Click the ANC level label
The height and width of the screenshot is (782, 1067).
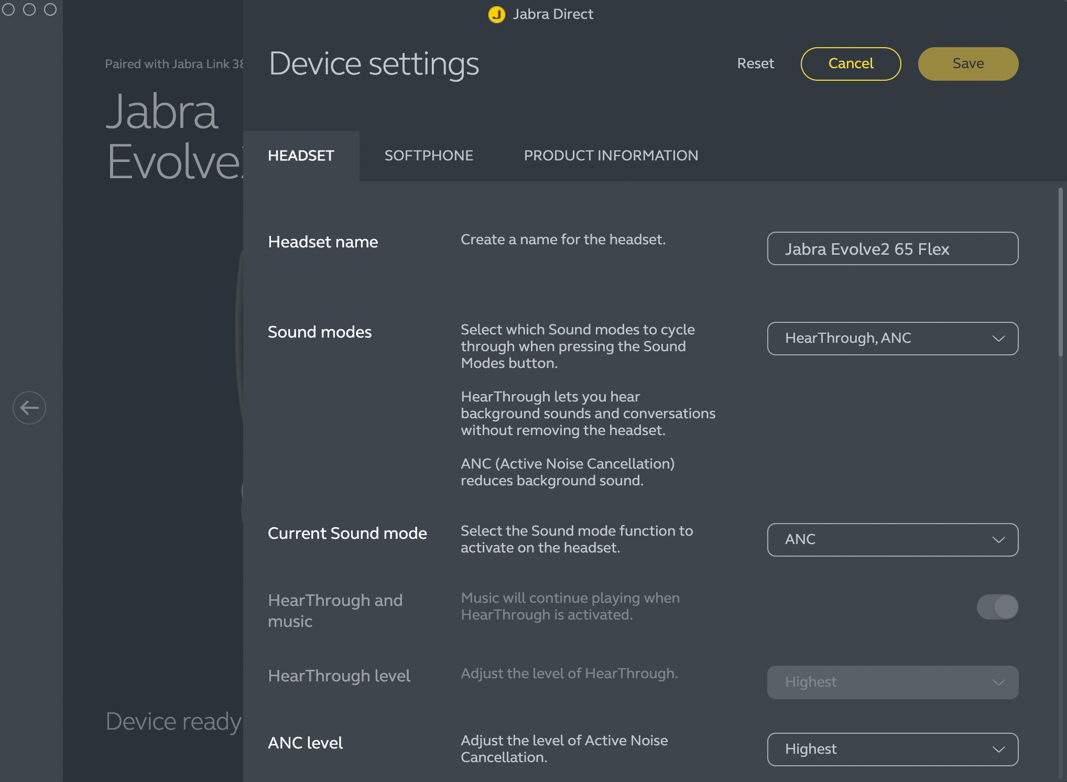(x=306, y=743)
